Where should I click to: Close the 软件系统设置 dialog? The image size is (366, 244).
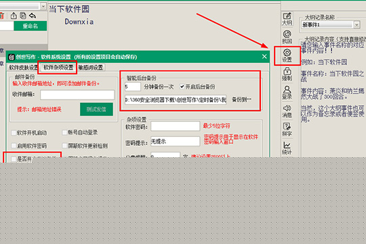tap(264, 56)
